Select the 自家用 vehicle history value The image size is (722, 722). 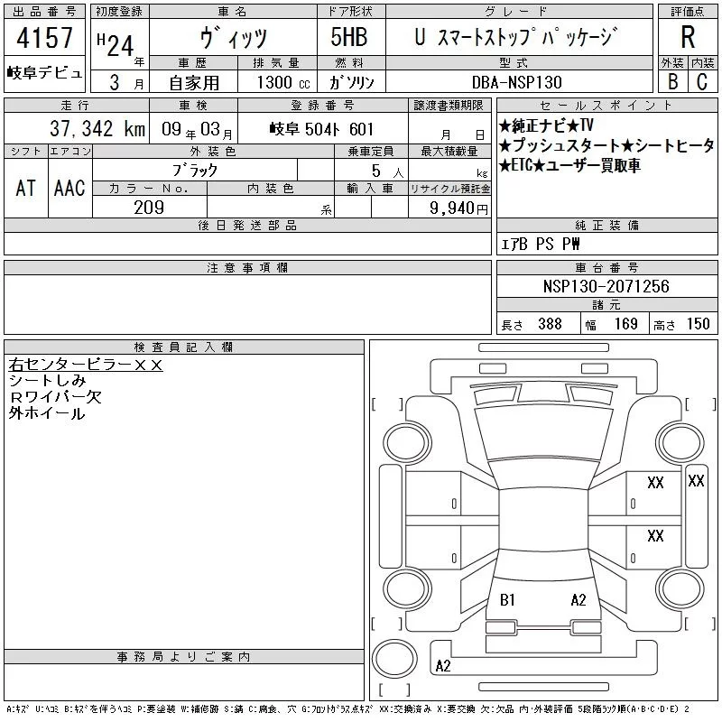point(194,83)
